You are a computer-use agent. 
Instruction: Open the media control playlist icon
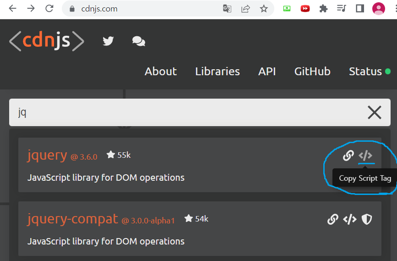click(x=342, y=9)
